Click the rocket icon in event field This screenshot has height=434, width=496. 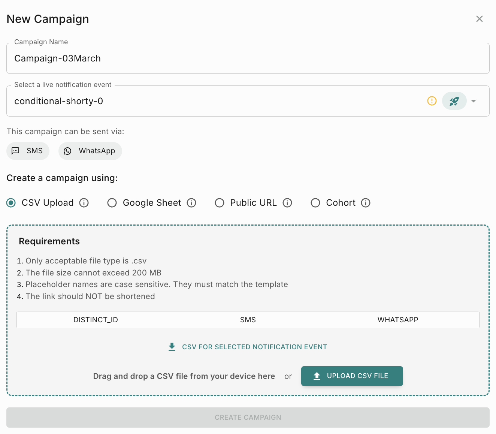[454, 101]
